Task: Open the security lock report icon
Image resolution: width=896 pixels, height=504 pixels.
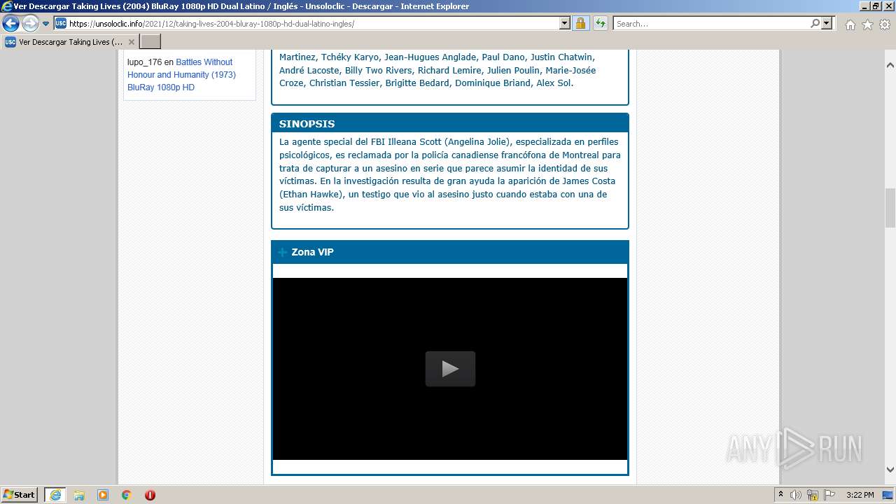Action: [x=580, y=24]
